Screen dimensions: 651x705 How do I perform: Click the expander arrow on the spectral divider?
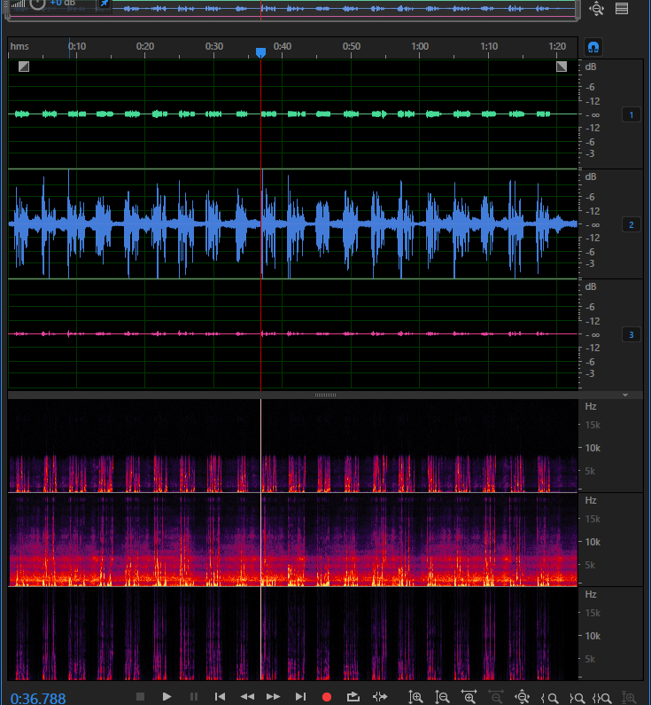click(625, 395)
